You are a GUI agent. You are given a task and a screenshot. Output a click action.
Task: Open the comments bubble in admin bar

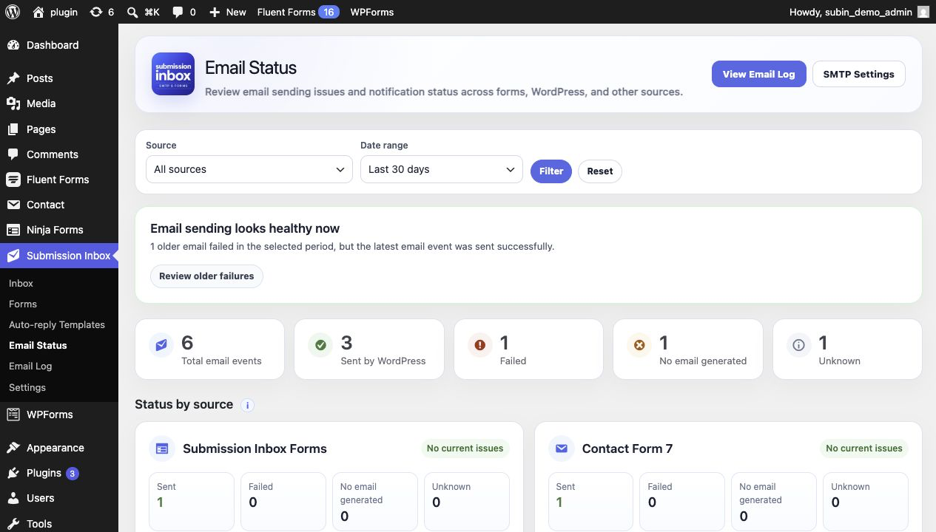click(x=178, y=12)
